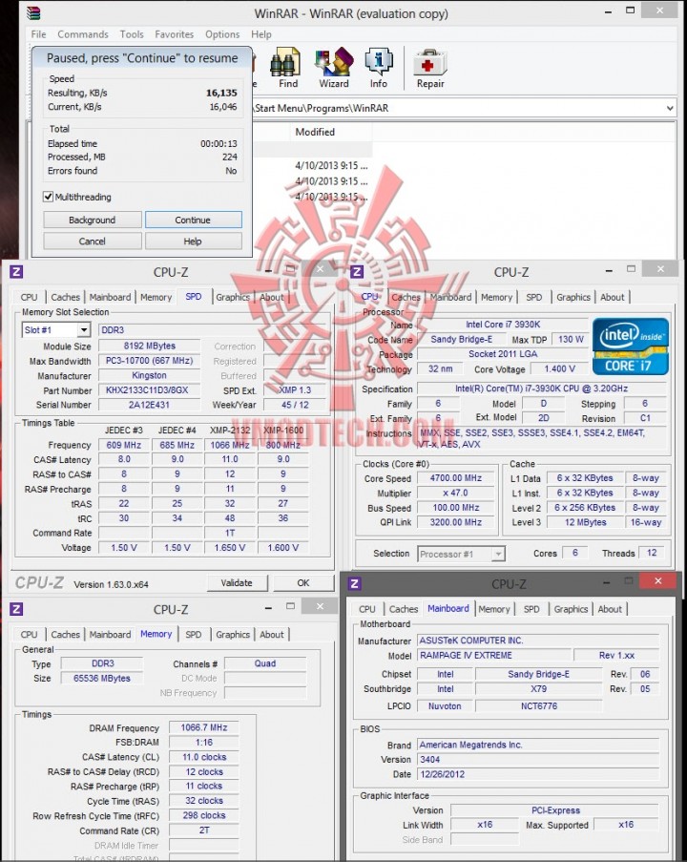Toggle the Multithreading checkbox

point(49,197)
